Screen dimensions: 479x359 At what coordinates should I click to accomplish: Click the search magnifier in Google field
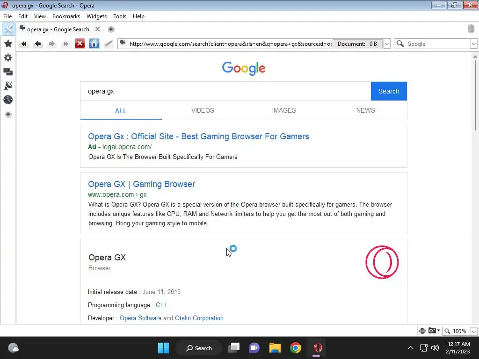point(400,43)
